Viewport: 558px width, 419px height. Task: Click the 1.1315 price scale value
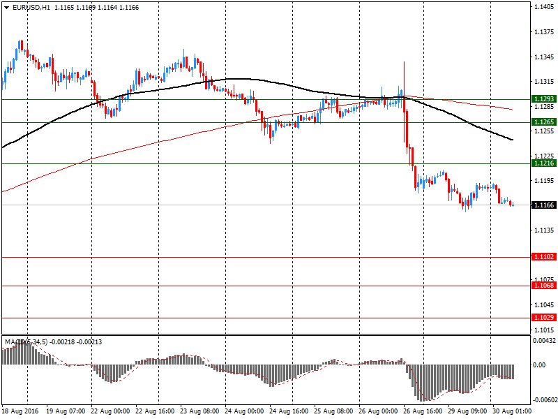click(x=544, y=82)
